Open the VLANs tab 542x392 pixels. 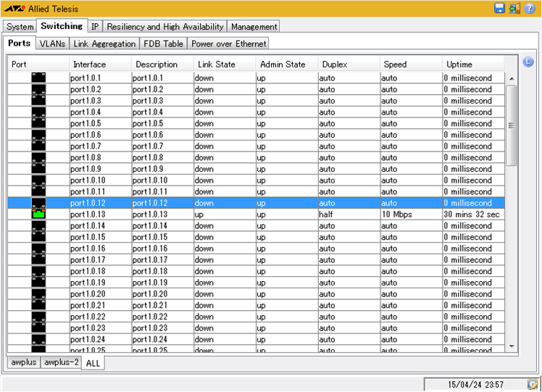tap(52, 43)
